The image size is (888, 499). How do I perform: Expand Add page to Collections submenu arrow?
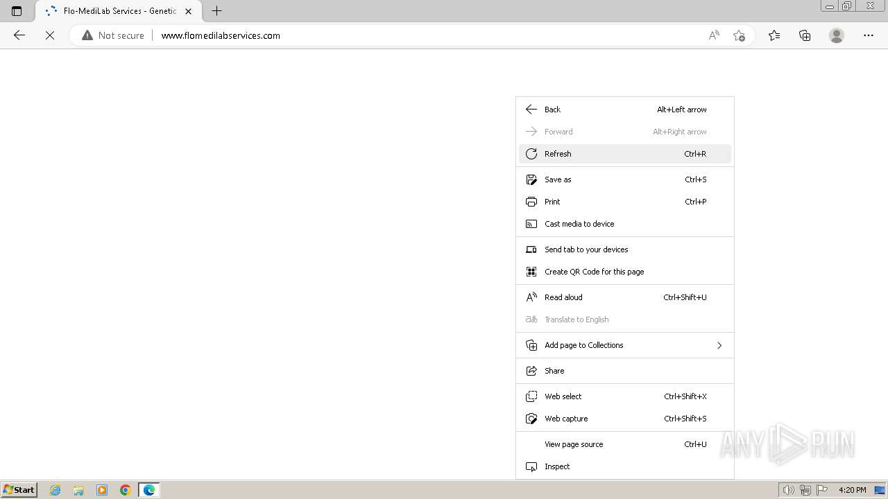[719, 345]
